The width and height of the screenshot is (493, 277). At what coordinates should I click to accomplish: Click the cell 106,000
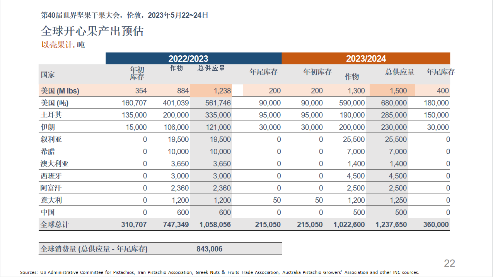pos(176,127)
